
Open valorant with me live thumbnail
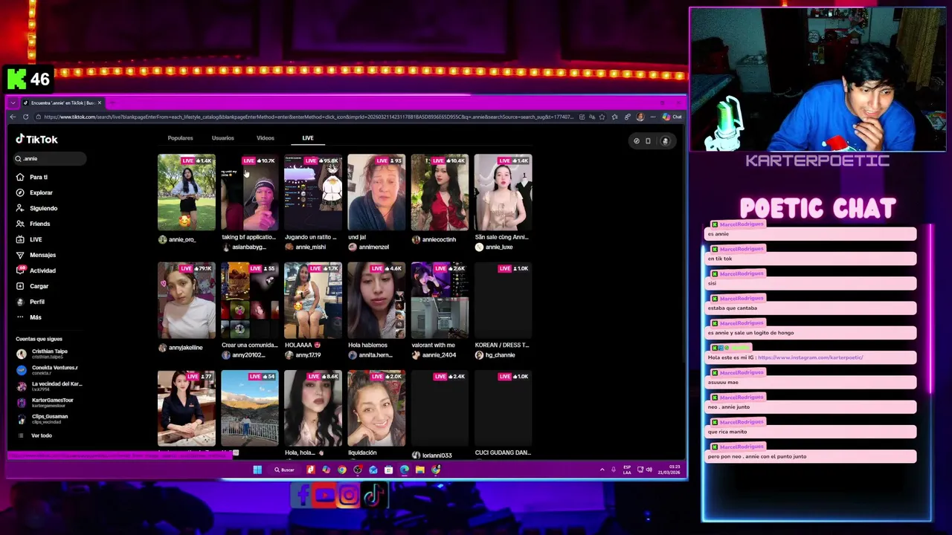(439, 300)
